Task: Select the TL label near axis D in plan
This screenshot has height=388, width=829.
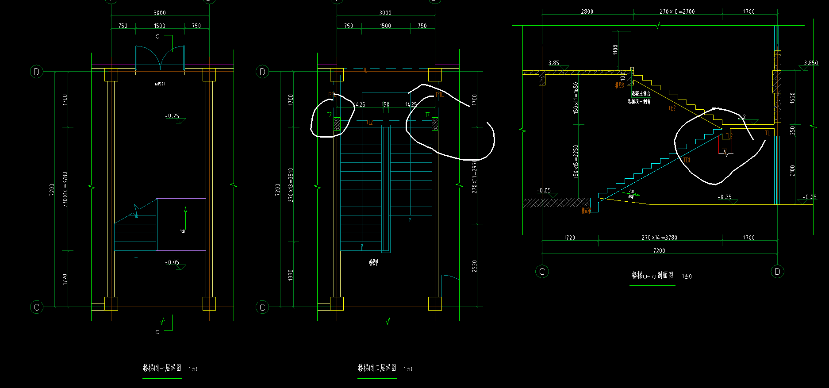Action: click(x=365, y=70)
